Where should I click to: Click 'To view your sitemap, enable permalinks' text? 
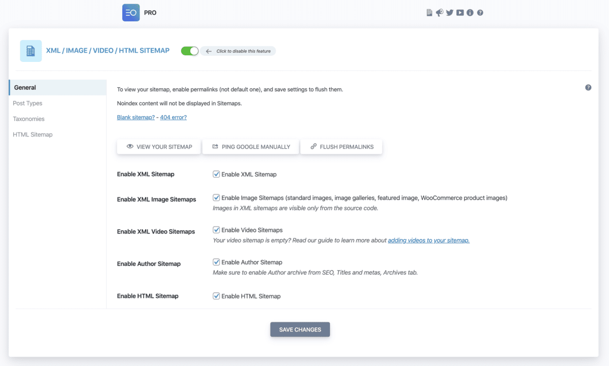230,89
